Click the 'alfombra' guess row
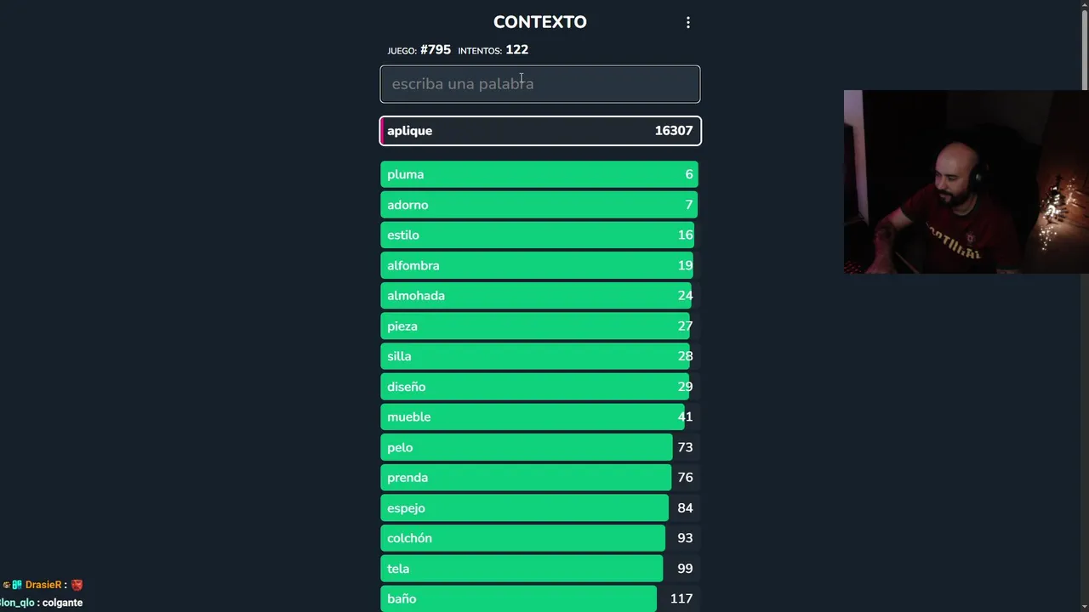The height and width of the screenshot is (612, 1089). click(x=539, y=266)
